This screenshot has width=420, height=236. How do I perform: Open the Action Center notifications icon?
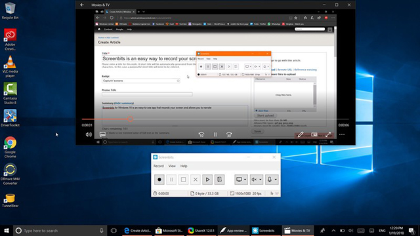click(411, 230)
